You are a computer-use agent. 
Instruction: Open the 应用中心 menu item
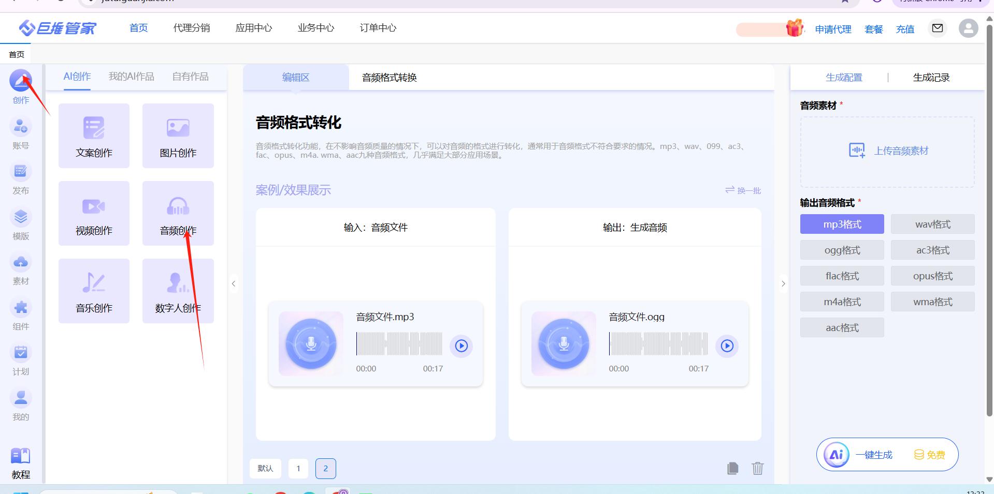253,28
